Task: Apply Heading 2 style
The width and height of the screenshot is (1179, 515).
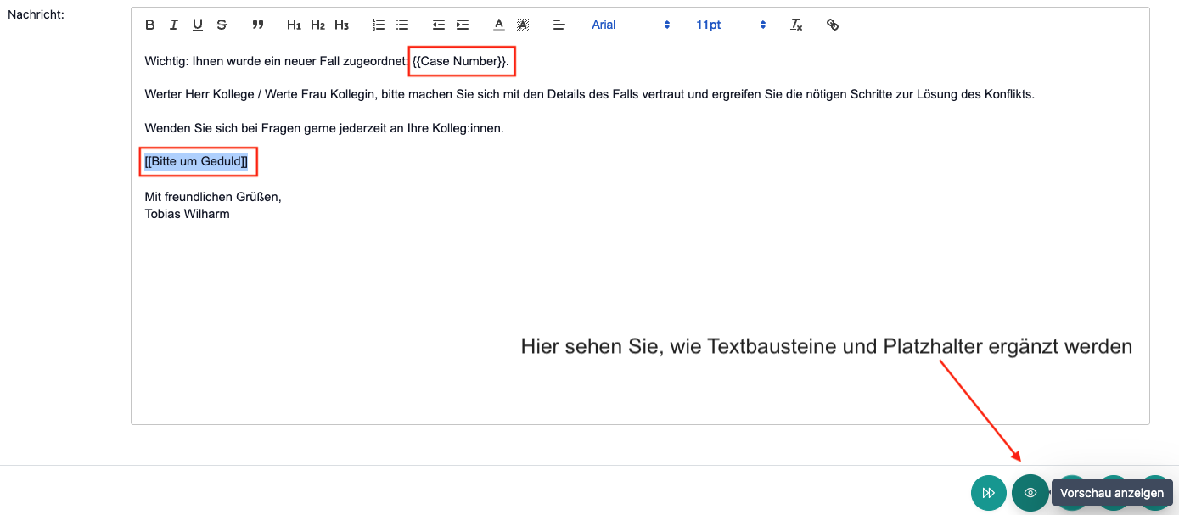Action: [x=318, y=25]
